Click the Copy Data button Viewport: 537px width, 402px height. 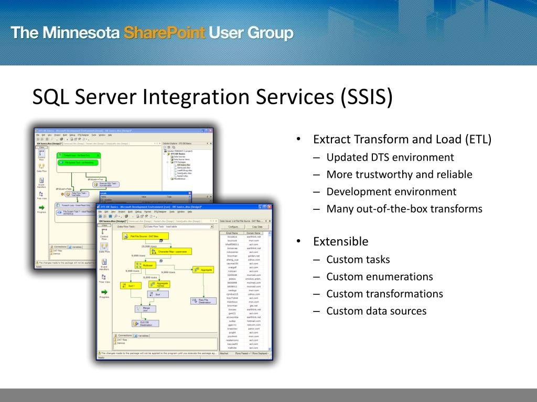click(x=257, y=227)
